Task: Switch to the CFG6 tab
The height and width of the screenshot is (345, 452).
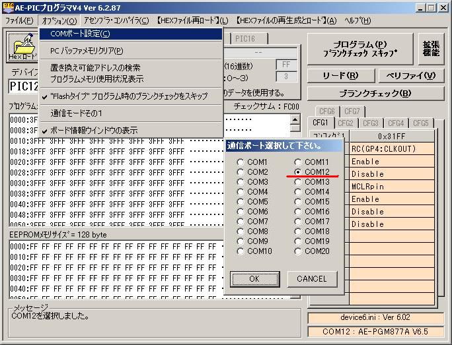Action: pyautogui.click(x=327, y=111)
